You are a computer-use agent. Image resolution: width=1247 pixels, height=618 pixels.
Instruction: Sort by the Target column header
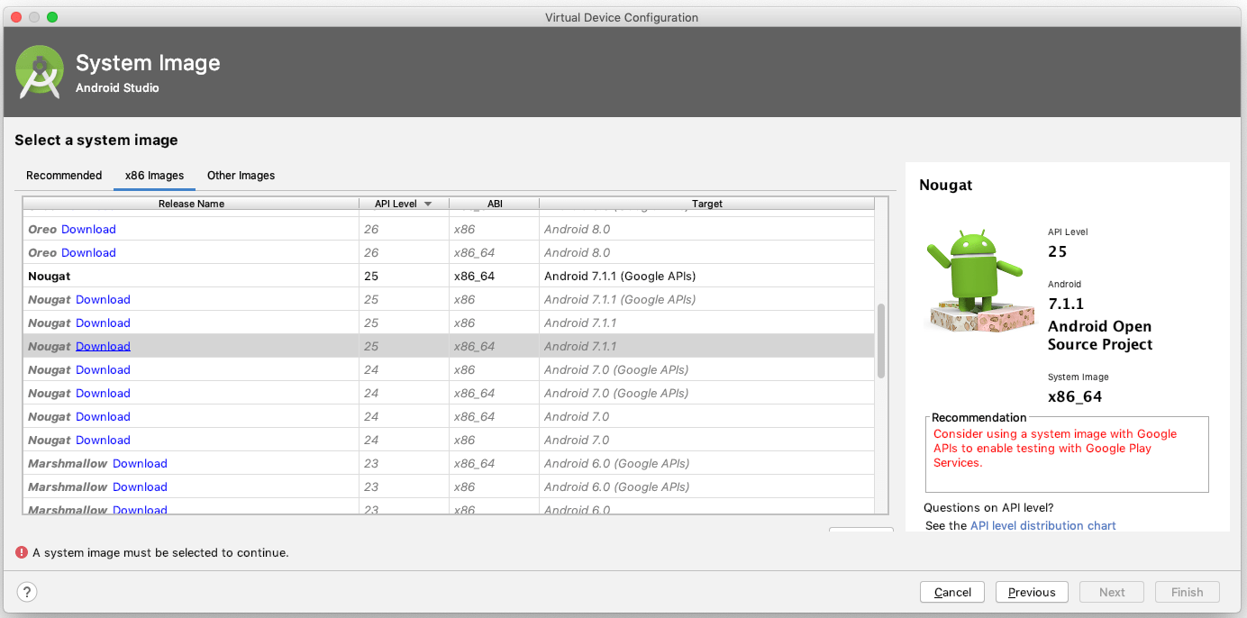coord(707,204)
